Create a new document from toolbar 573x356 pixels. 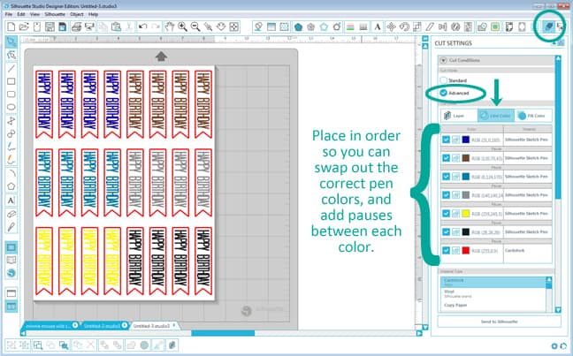click(x=11, y=27)
